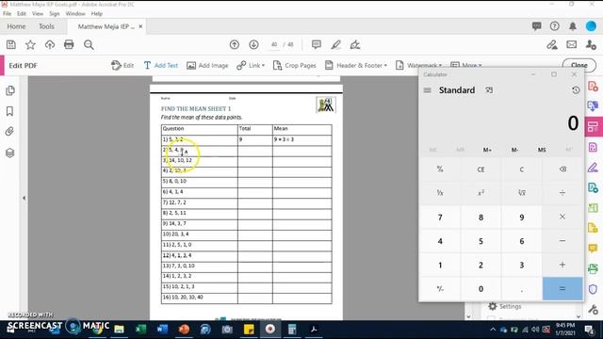Print the document with the printer icon
The height and width of the screenshot is (339, 603).
(x=69, y=44)
